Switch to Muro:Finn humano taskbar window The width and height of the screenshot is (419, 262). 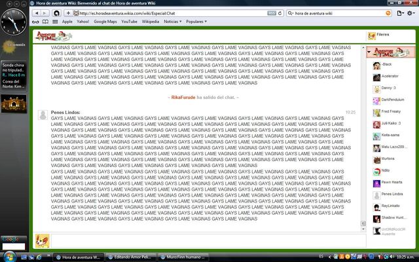[x=183, y=257]
